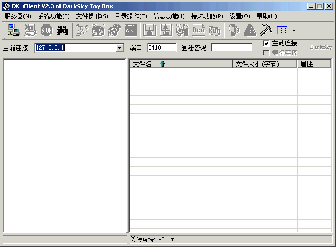Click the connect computers toolbar icon
336x247 pixels.
point(14,30)
